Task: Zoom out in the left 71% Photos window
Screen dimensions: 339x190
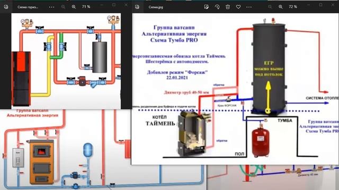Action: pyautogui.click(x=63, y=7)
